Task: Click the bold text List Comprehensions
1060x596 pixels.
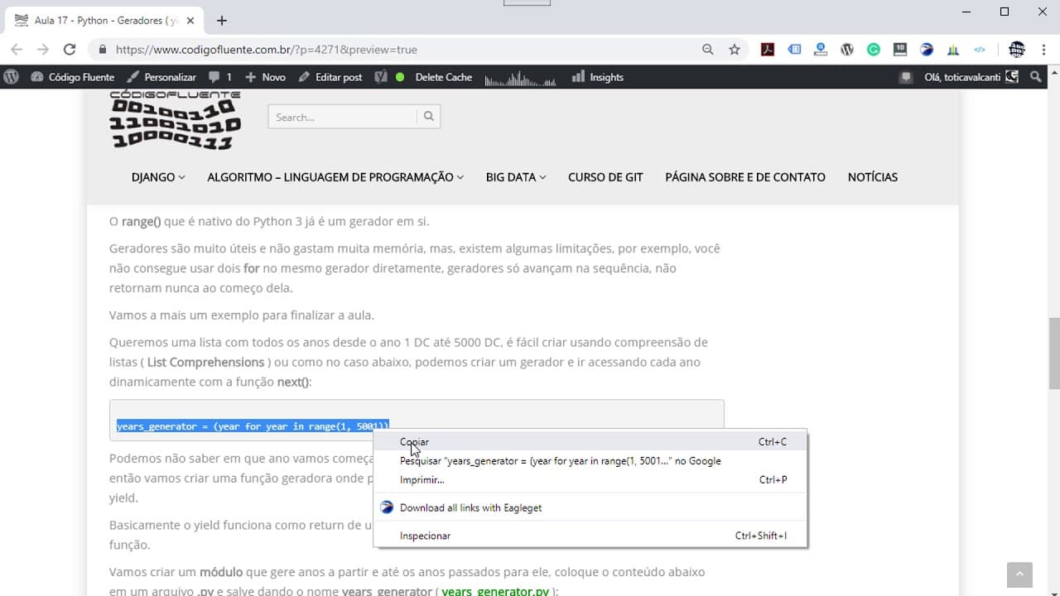Action: [206, 362]
